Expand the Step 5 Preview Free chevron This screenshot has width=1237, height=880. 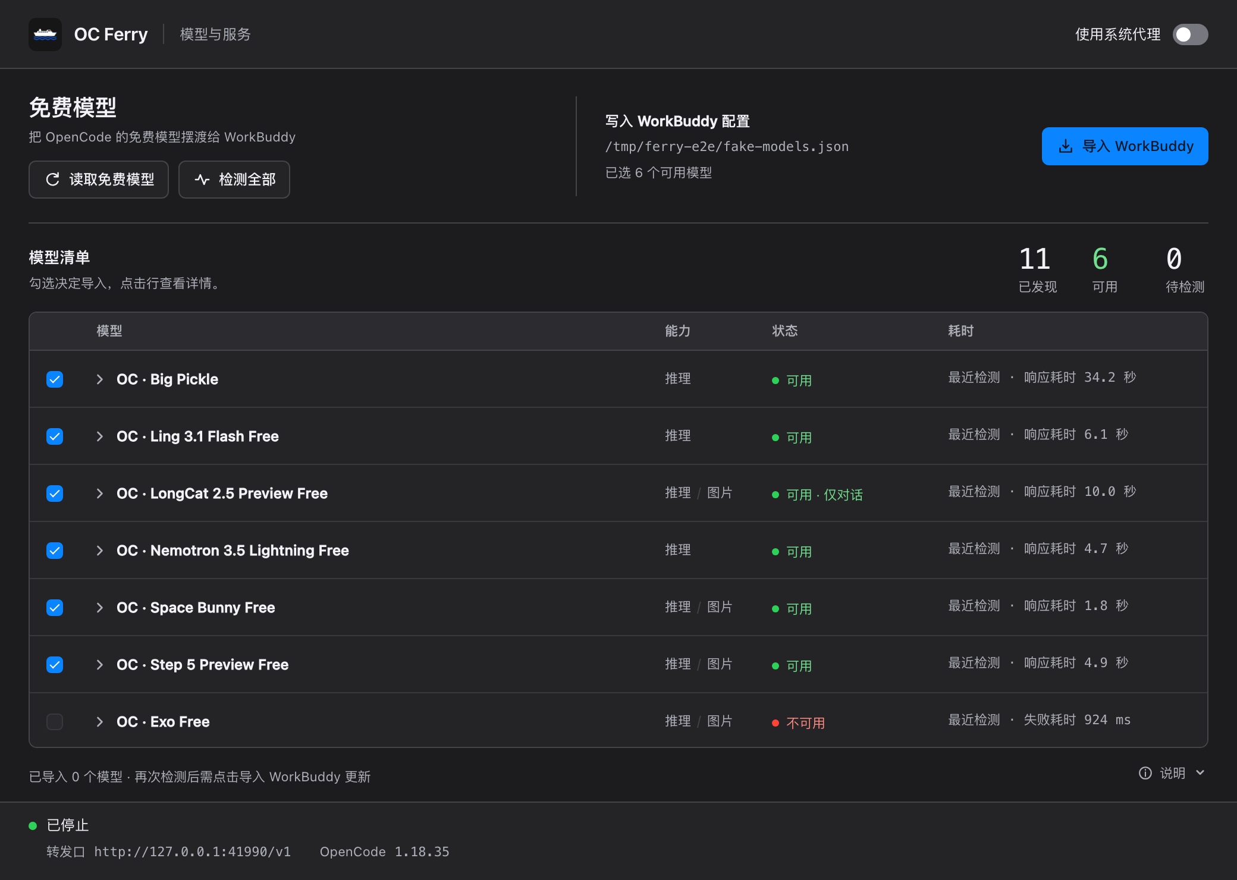point(100,665)
